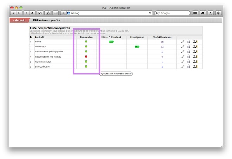This screenshot has height=159, width=232.
Task: Open user info icon for Responsables de niveau
Action: point(195,56)
